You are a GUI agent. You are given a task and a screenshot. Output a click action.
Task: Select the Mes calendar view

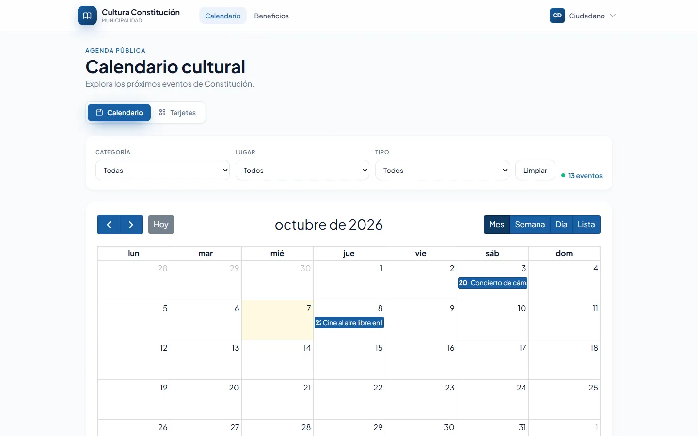coord(497,224)
